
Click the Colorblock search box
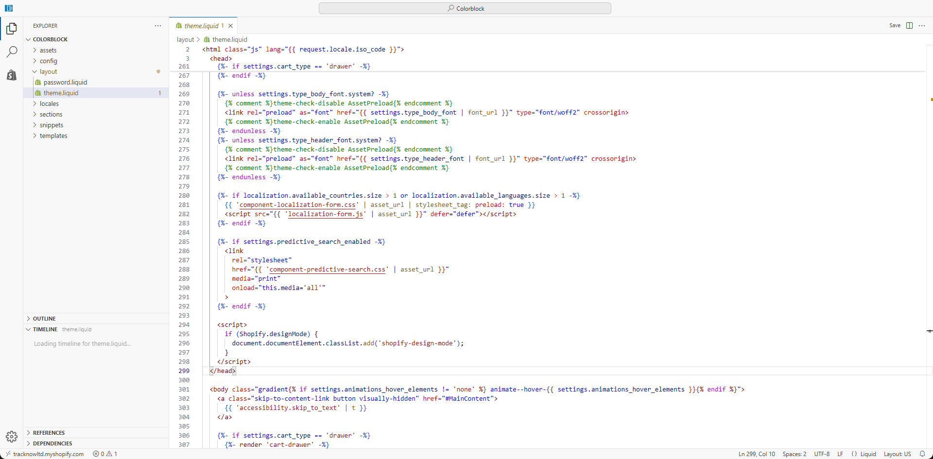coord(465,8)
